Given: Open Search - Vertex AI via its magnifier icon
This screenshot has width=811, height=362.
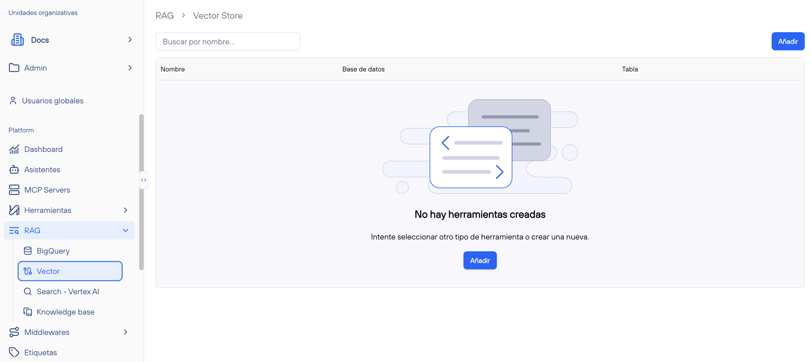Looking at the screenshot, I should tap(28, 291).
